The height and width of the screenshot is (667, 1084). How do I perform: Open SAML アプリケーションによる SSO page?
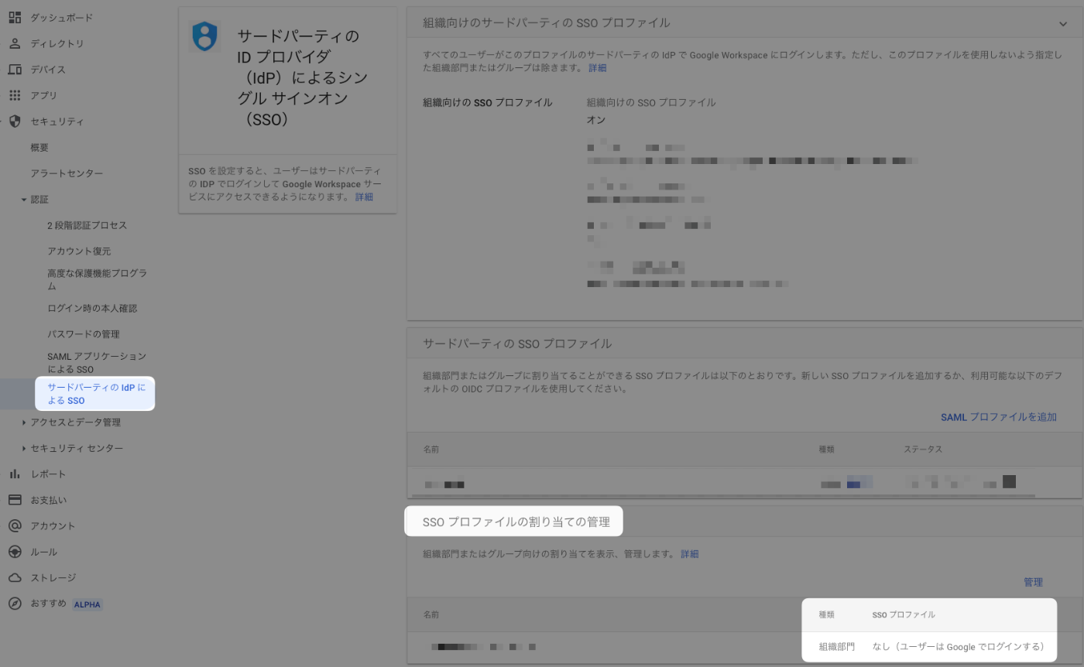click(97, 363)
